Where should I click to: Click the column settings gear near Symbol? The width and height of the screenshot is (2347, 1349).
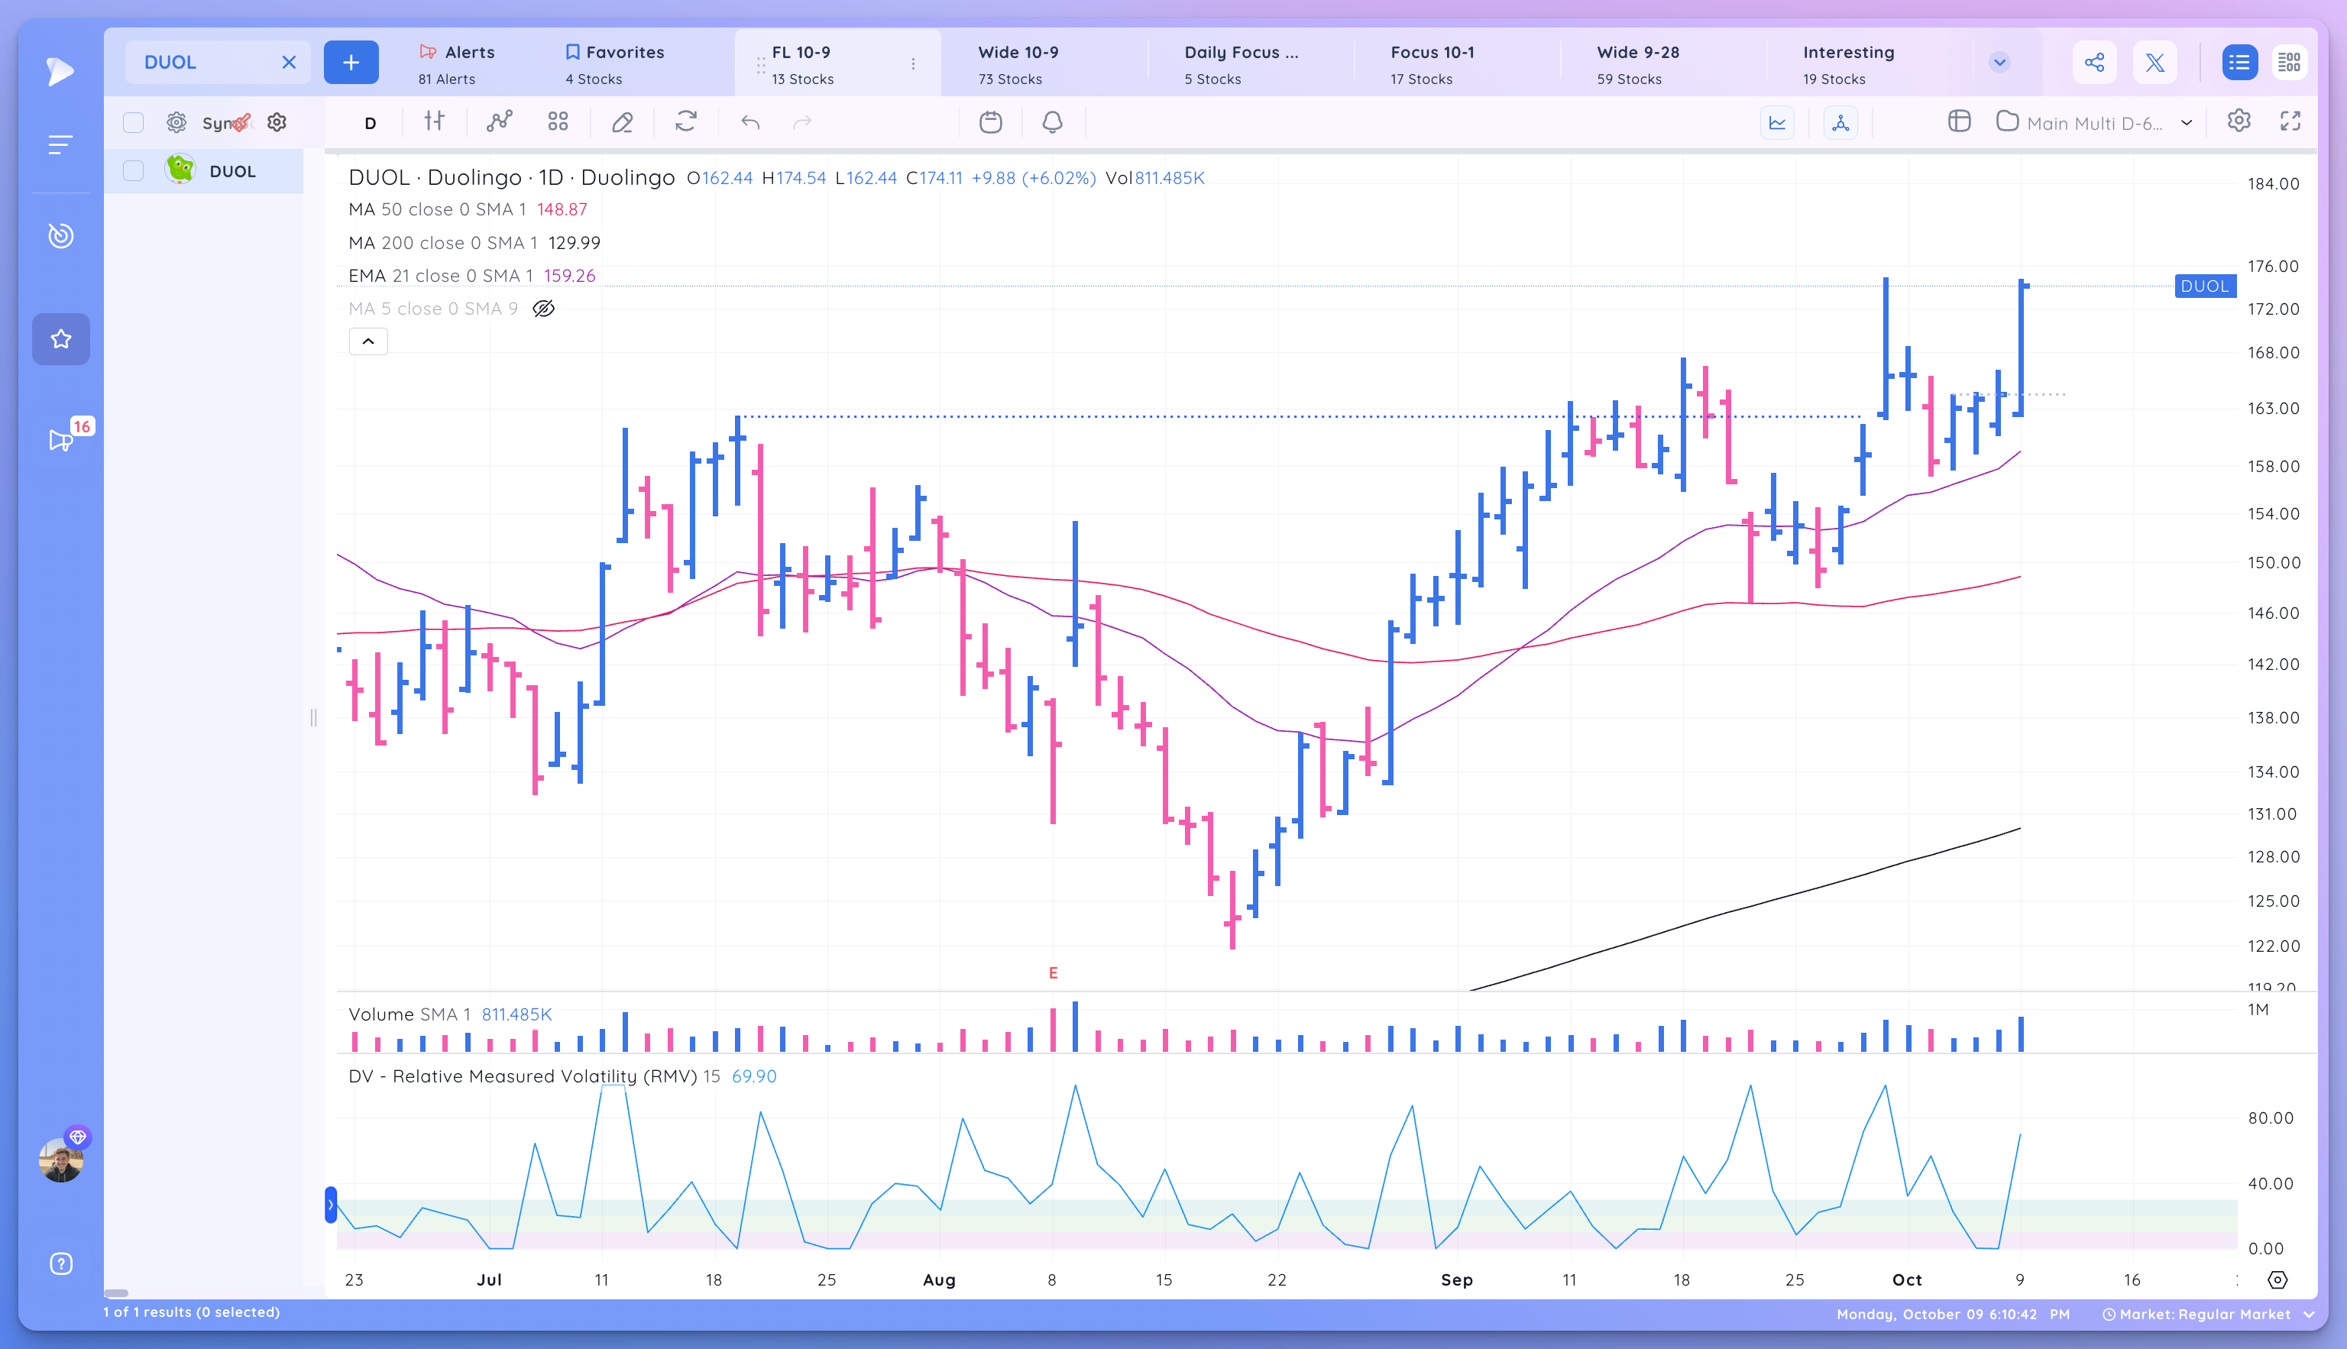point(176,122)
